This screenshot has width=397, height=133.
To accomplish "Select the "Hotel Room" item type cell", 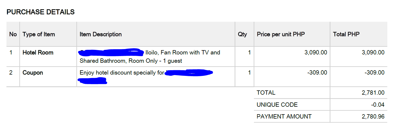I will point(38,53).
